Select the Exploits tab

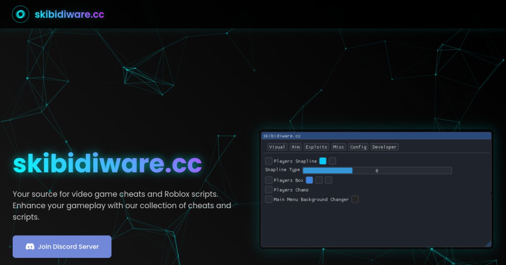tap(316, 147)
